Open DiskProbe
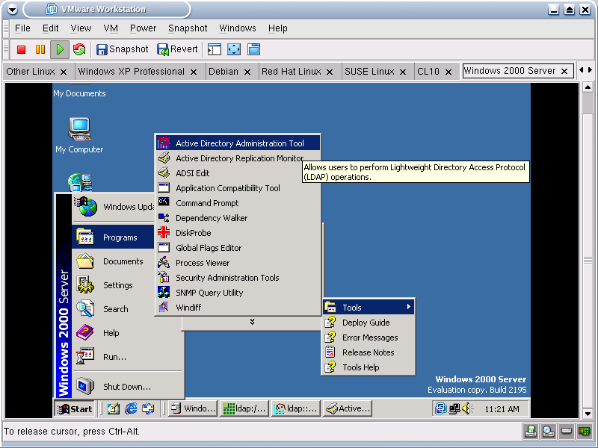The height and width of the screenshot is (448, 598). pos(238,233)
